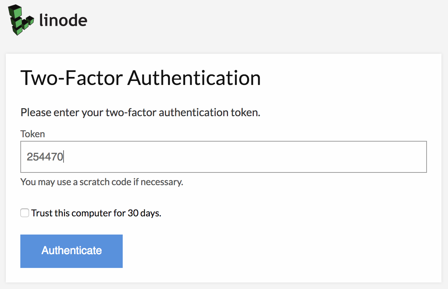
Task: Click the 'Trust this computer for 30 days' label
Action: tap(96, 213)
